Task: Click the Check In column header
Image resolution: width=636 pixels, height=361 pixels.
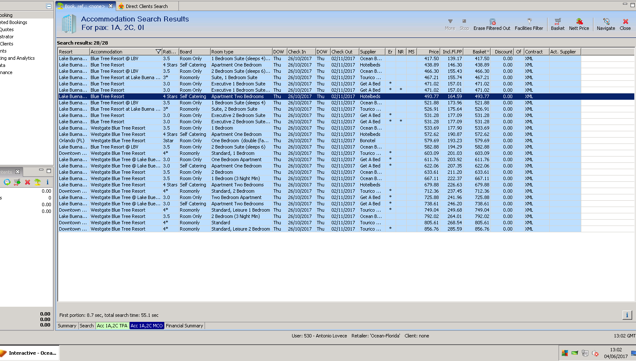Action: click(301, 52)
